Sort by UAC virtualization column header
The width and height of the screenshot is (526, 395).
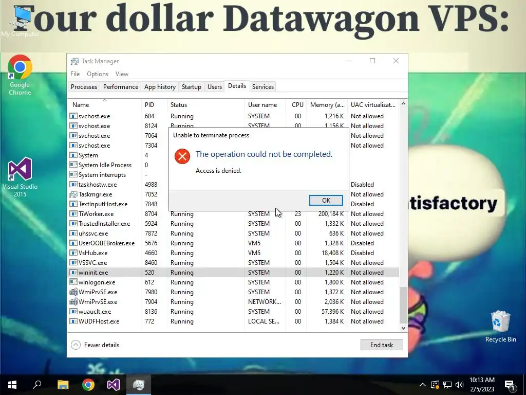tap(373, 105)
